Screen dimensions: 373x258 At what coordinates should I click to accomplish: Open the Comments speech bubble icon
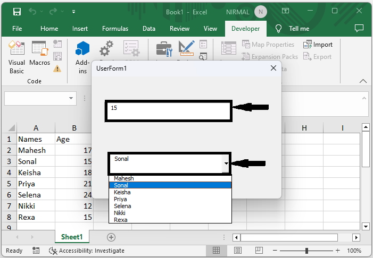(359, 28)
